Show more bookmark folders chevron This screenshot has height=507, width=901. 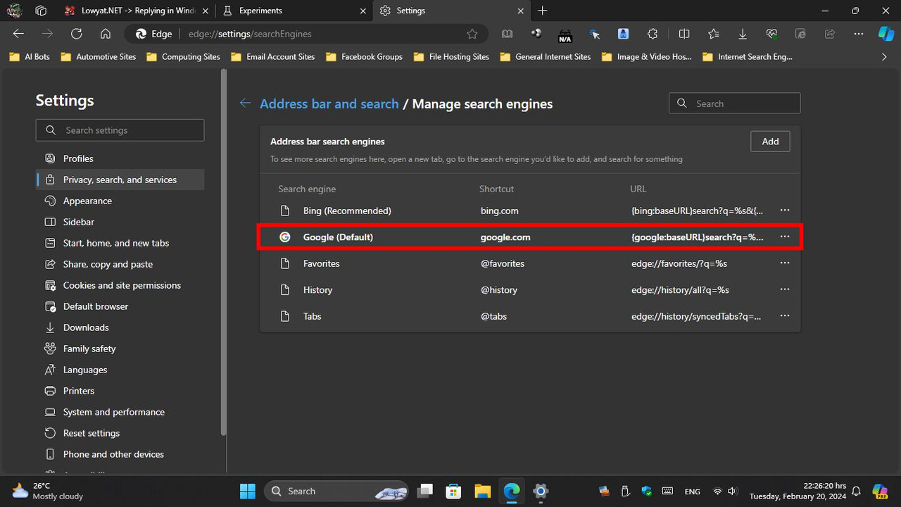coord(885,57)
